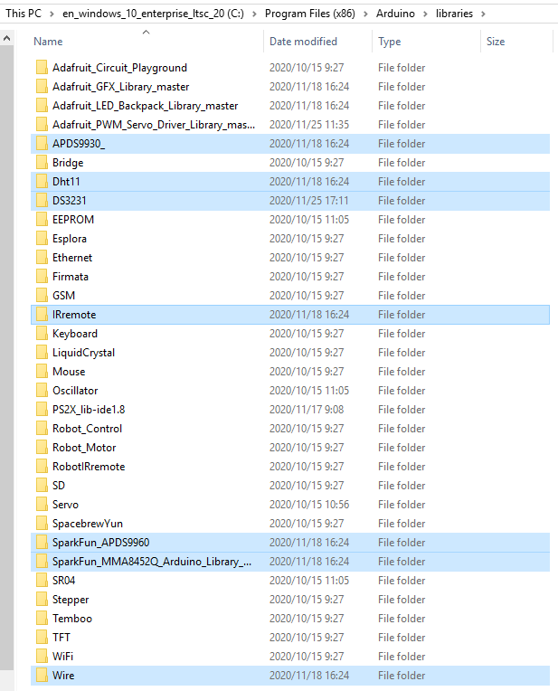This screenshot has width=558, height=691.
Task: Click the GSM folder icon
Action: (42, 295)
